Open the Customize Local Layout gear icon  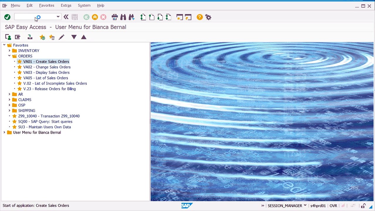click(x=208, y=17)
